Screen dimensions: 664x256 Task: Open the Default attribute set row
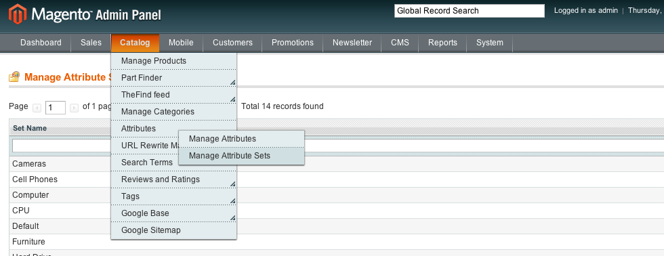click(337, 226)
